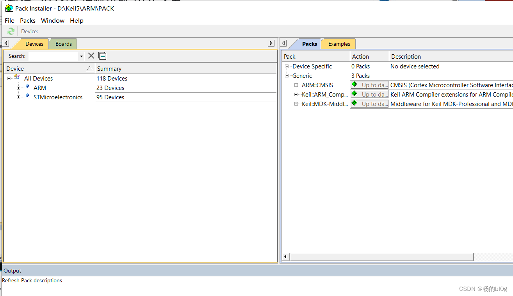513x296 pixels.
Task: Collapse the Device Specific pack group
Action: (287, 66)
